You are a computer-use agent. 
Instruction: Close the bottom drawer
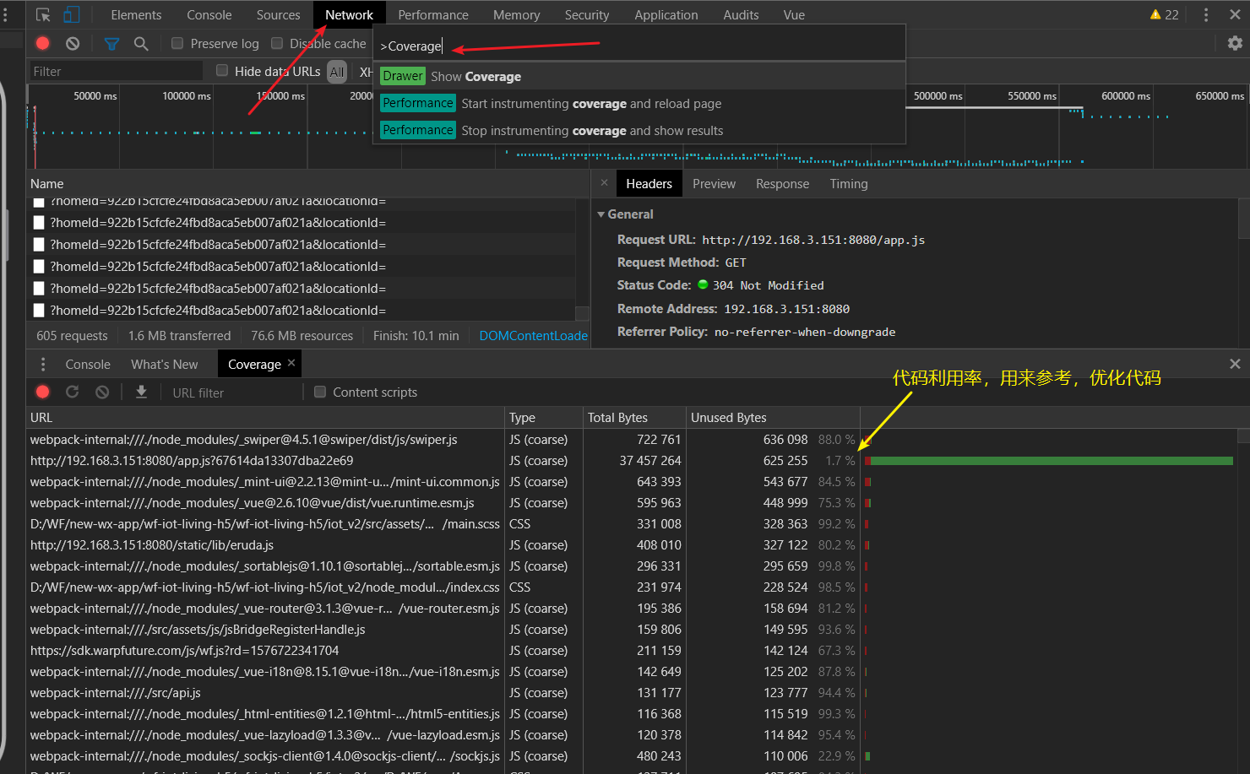tap(1235, 364)
